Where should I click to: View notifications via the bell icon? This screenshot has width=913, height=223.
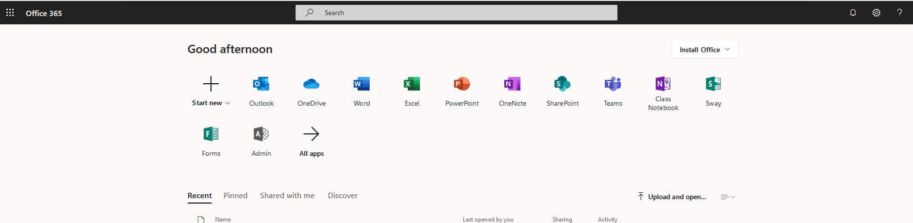(853, 13)
